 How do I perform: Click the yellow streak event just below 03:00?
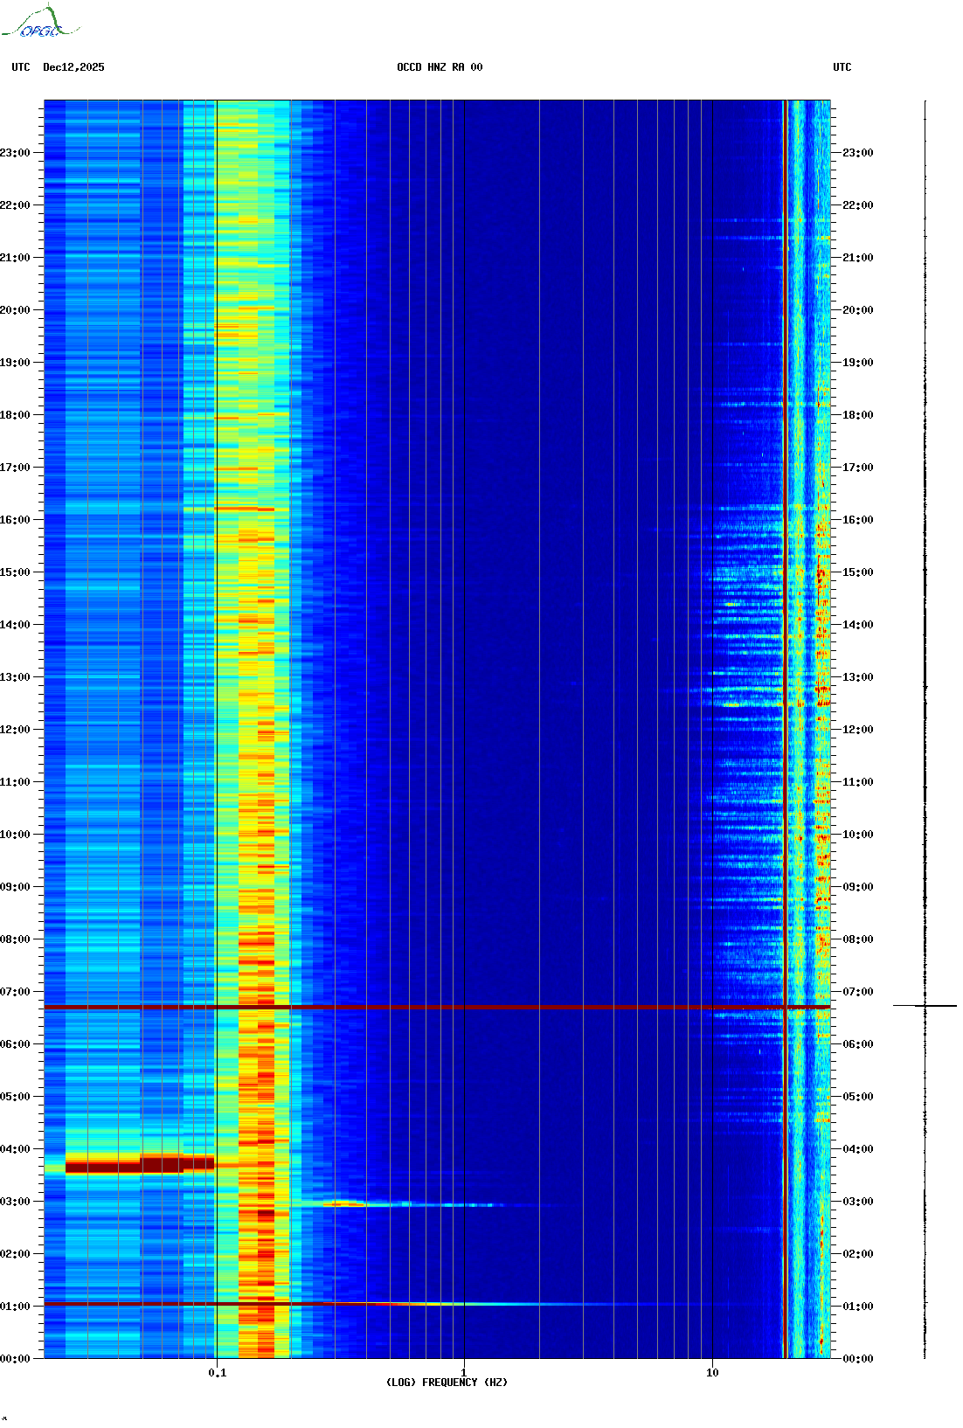click(350, 1204)
